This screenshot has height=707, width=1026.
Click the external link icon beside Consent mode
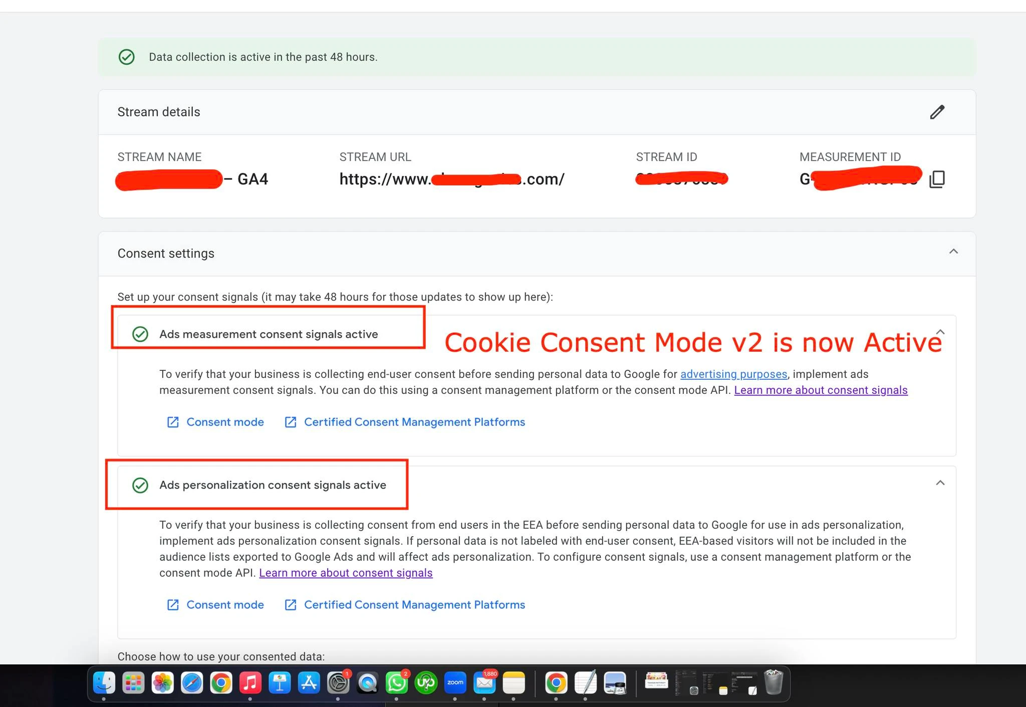172,422
